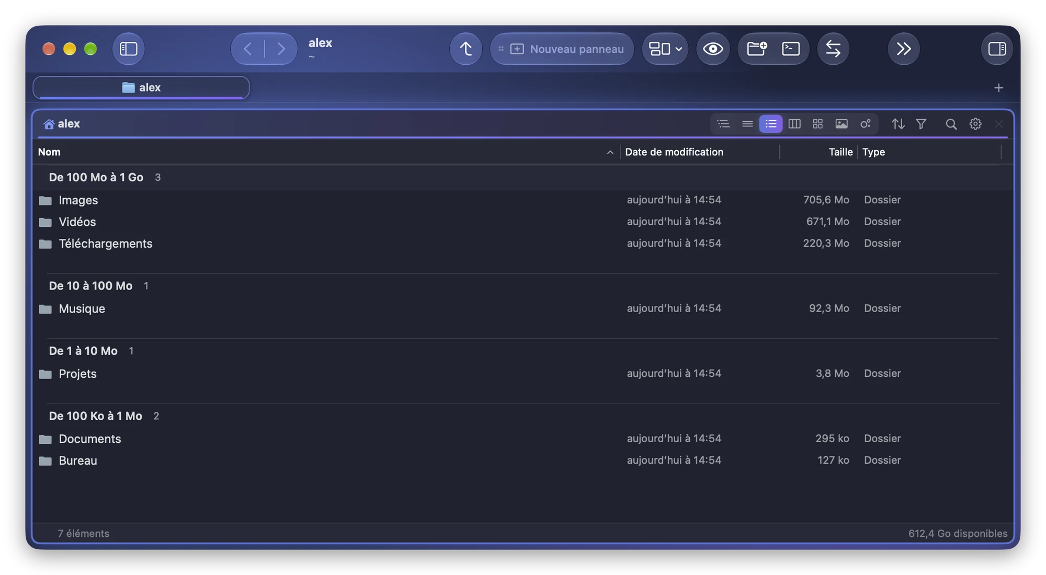The width and height of the screenshot is (1046, 575).
Task: Switch to the column view
Action: pos(794,124)
